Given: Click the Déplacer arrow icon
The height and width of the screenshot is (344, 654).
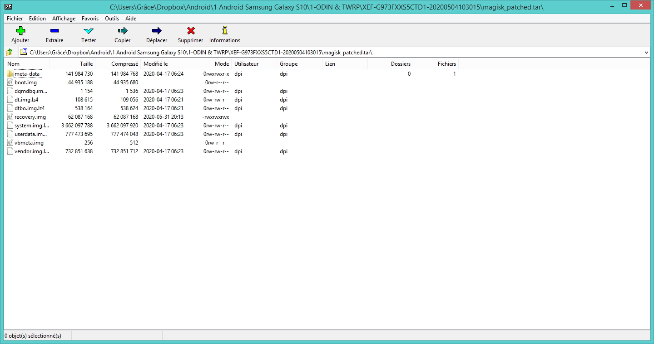Looking at the screenshot, I should [x=157, y=30].
